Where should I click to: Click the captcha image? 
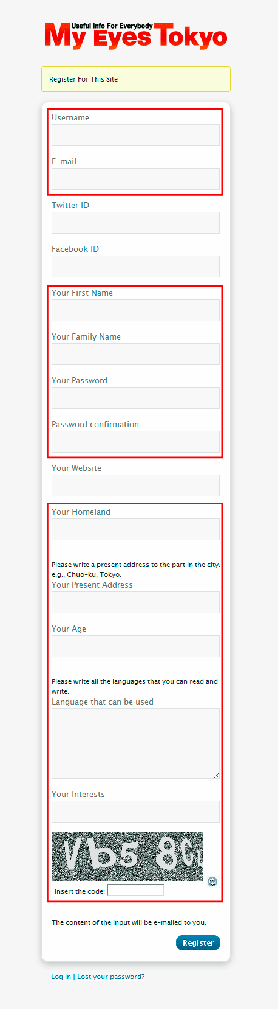(x=127, y=857)
